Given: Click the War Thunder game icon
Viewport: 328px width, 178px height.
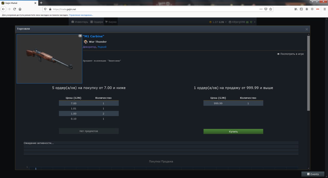Looking at the screenshot, I should (86, 42).
